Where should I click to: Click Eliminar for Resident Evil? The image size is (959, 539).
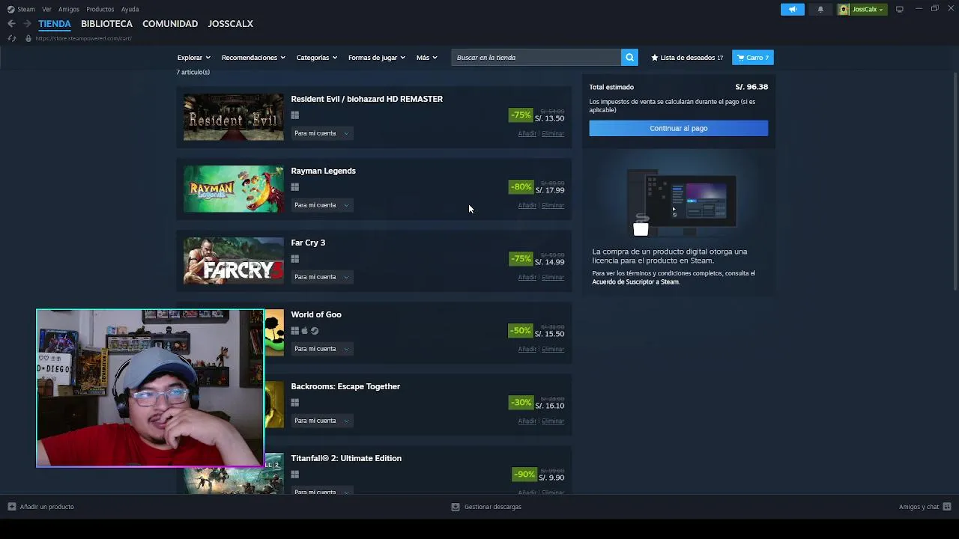pyautogui.click(x=553, y=133)
